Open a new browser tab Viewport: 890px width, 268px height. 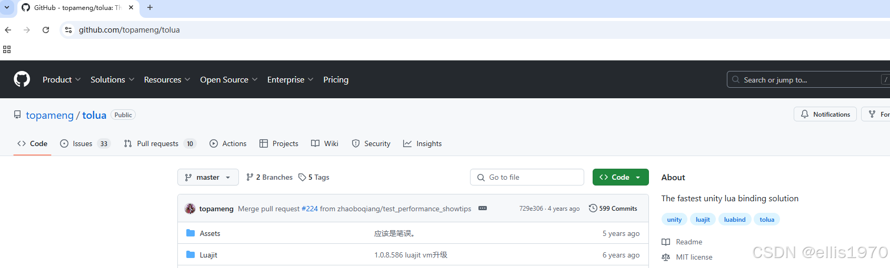click(150, 7)
